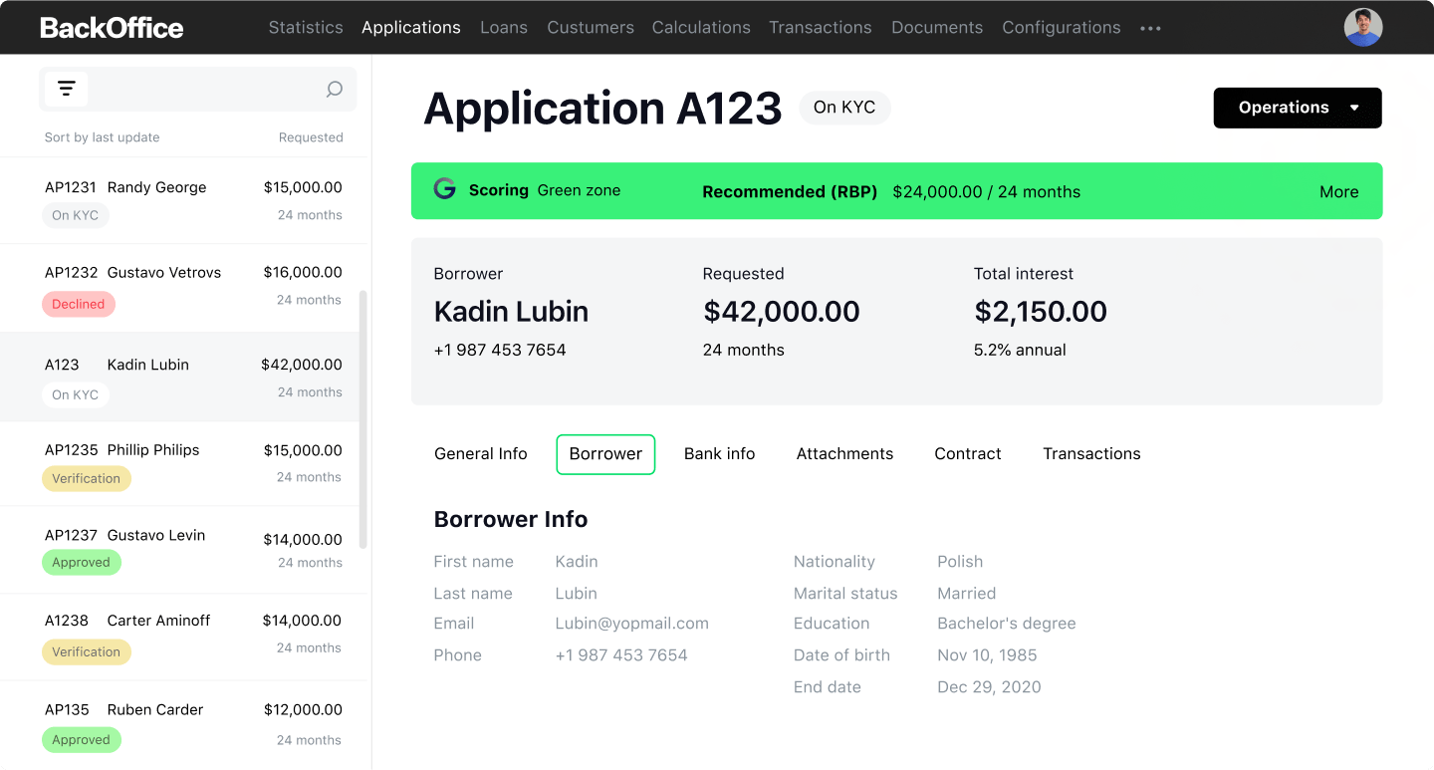The width and height of the screenshot is (1434, 770).
Task: Open the Operations dropdown
Action: coord(1297,108)
